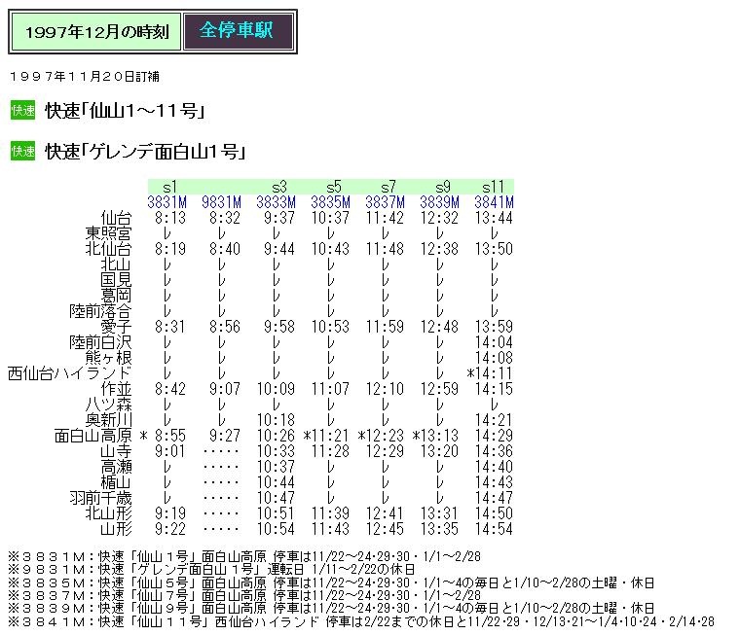Click the 13:31 time at 北山形
Image resolution: width=740 pixels, height=635 pixels.
click(439, 513)
